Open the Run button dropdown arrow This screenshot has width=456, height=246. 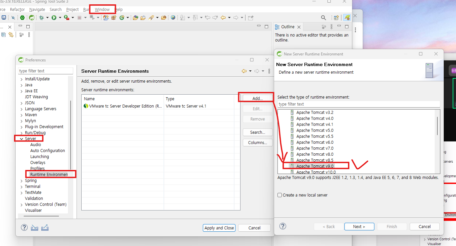pos(60,18)
